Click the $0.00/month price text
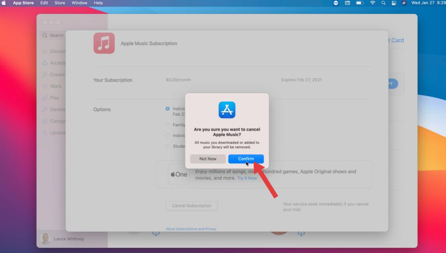Image resolution: width=446 pixels, height=253 pixels. (178, 80)
